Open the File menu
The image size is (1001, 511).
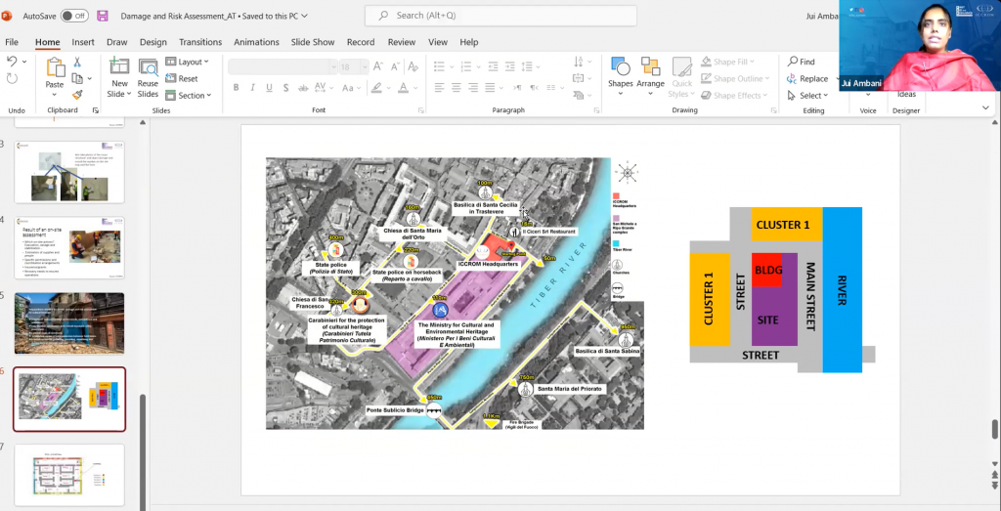[12, 42]
